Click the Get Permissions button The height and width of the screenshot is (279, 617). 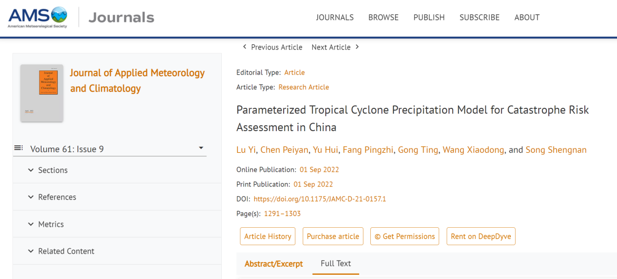[x=405, y=236]
